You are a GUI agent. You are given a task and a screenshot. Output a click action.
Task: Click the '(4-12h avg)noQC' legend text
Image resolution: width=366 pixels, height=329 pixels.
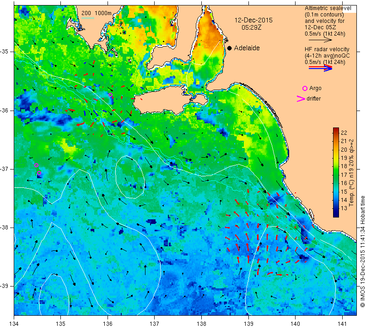point(327,56)
